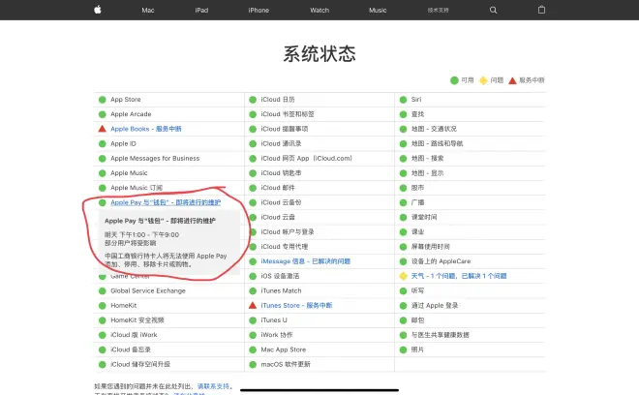Image resolution: width=639 pixels, height=395 pixels.
Task: Click green status dot beside Siri
Action: [x=403, y=100]
